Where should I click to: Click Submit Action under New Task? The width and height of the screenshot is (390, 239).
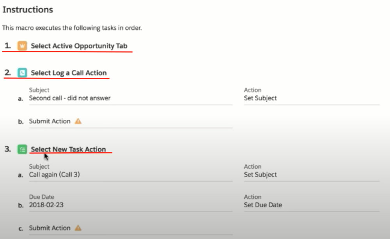pyautogui.click(x=50, y=228)
